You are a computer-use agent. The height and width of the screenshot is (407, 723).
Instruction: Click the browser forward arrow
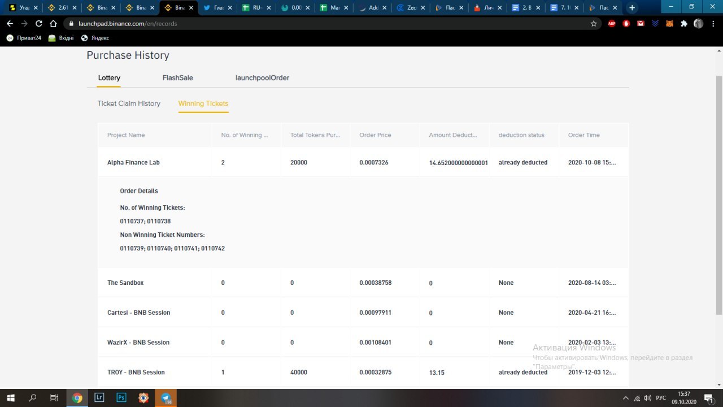(x=24, y=24)
